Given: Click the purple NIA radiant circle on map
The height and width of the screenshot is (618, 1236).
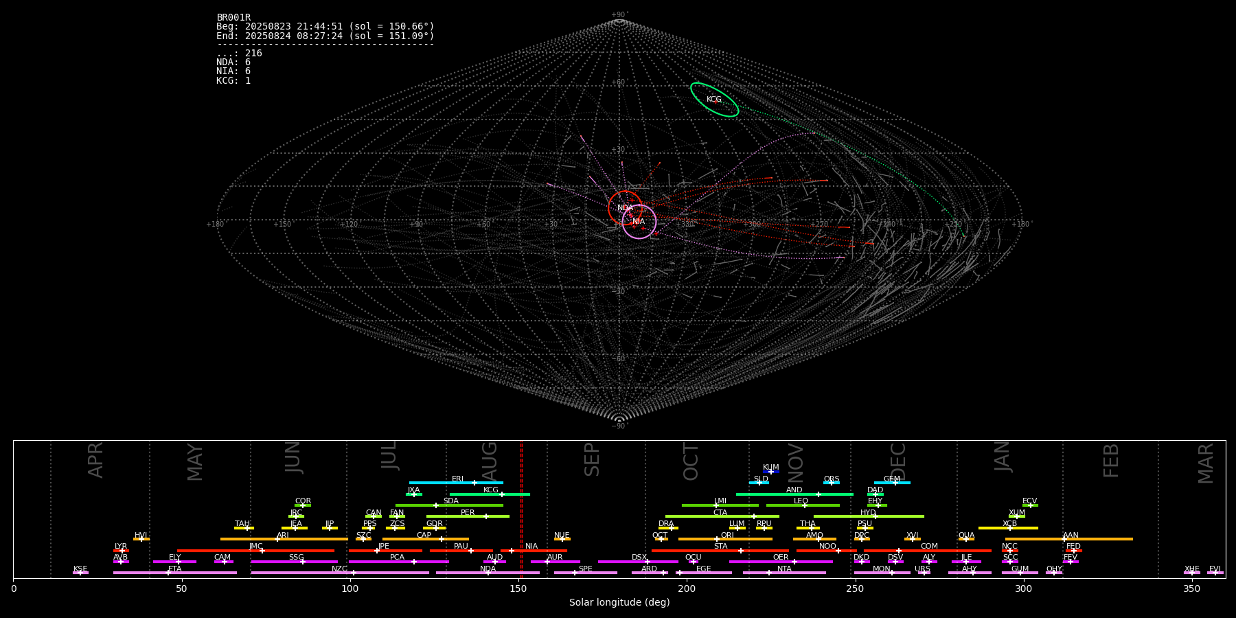Looking at the screenshot, I should tap(639, 221).
